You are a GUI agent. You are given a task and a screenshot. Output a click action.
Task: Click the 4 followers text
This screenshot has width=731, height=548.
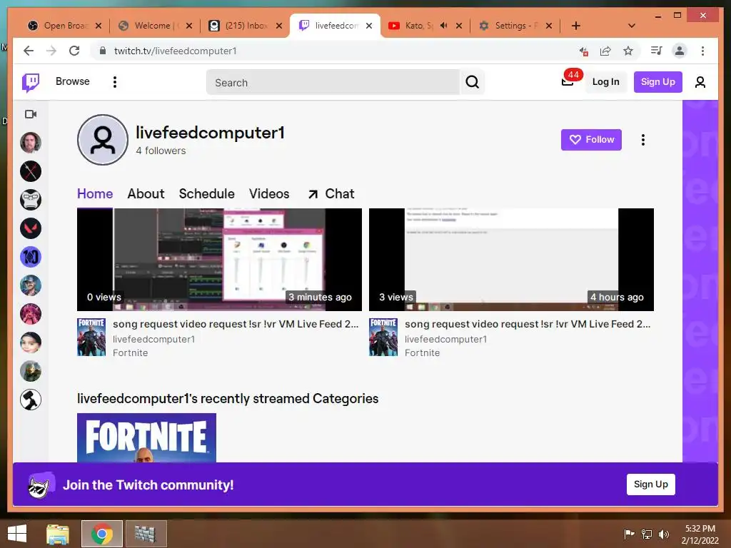click(x=161, y=151)
